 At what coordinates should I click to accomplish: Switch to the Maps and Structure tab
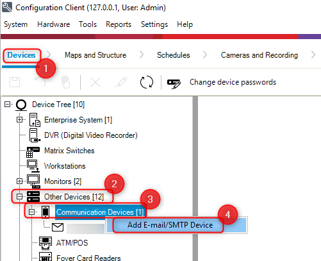click(95, 55)
